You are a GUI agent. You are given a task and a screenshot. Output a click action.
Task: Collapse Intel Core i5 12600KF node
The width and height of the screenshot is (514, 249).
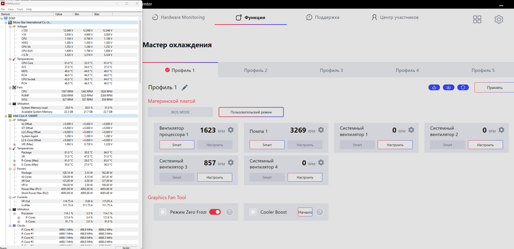pyautogui.click(x=6, y=115)
